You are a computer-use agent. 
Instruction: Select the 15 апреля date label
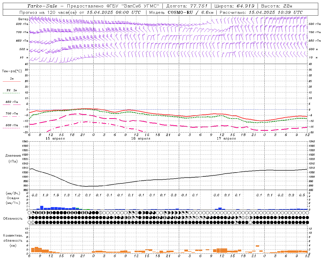[x=55, y=139]
